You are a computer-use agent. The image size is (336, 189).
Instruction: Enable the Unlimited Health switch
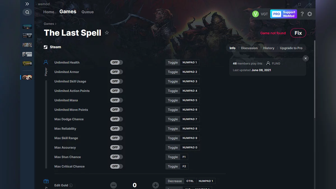tap(116, 62)
